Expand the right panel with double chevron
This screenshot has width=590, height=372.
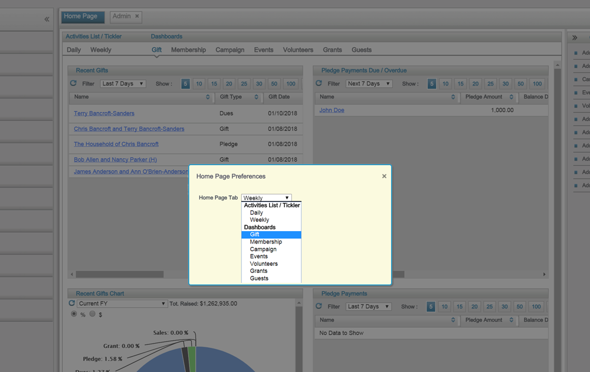575,38
